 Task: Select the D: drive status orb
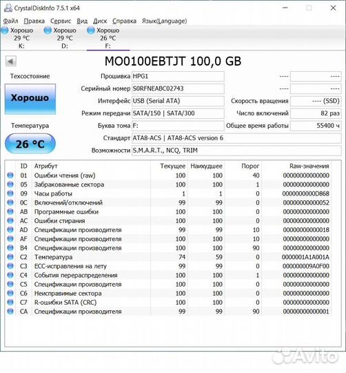48,30
